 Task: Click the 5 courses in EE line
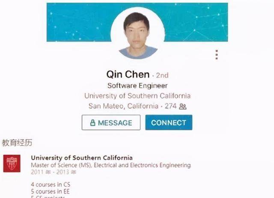(51, 191)
